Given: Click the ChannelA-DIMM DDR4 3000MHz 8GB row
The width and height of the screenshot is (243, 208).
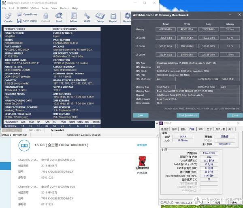Looking at the screenshot, I should click(47, 160).
